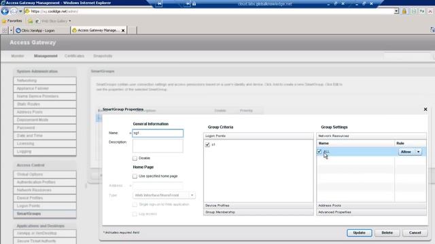Open Networking in System Administration sidebar

(x=45, y=81)
